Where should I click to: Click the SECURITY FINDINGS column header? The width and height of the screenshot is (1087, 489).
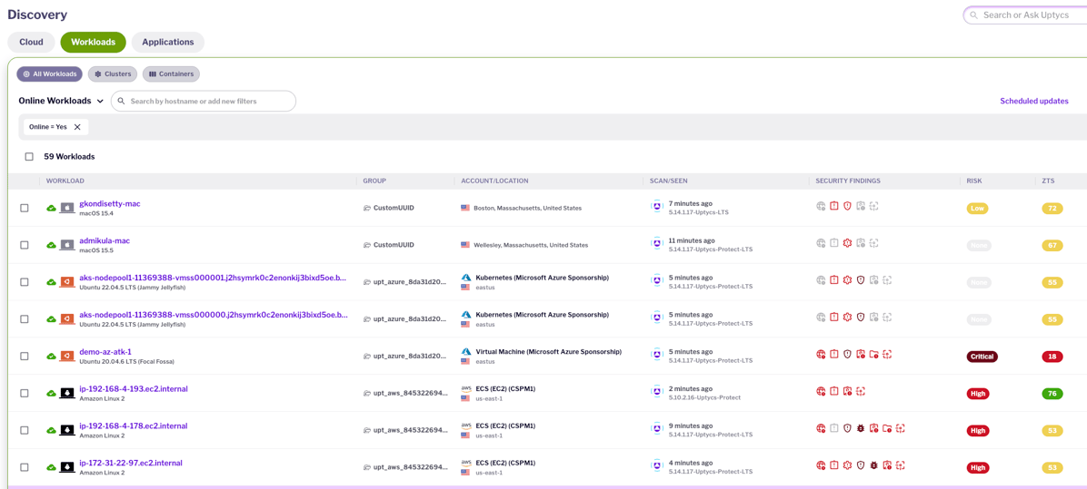848,181
